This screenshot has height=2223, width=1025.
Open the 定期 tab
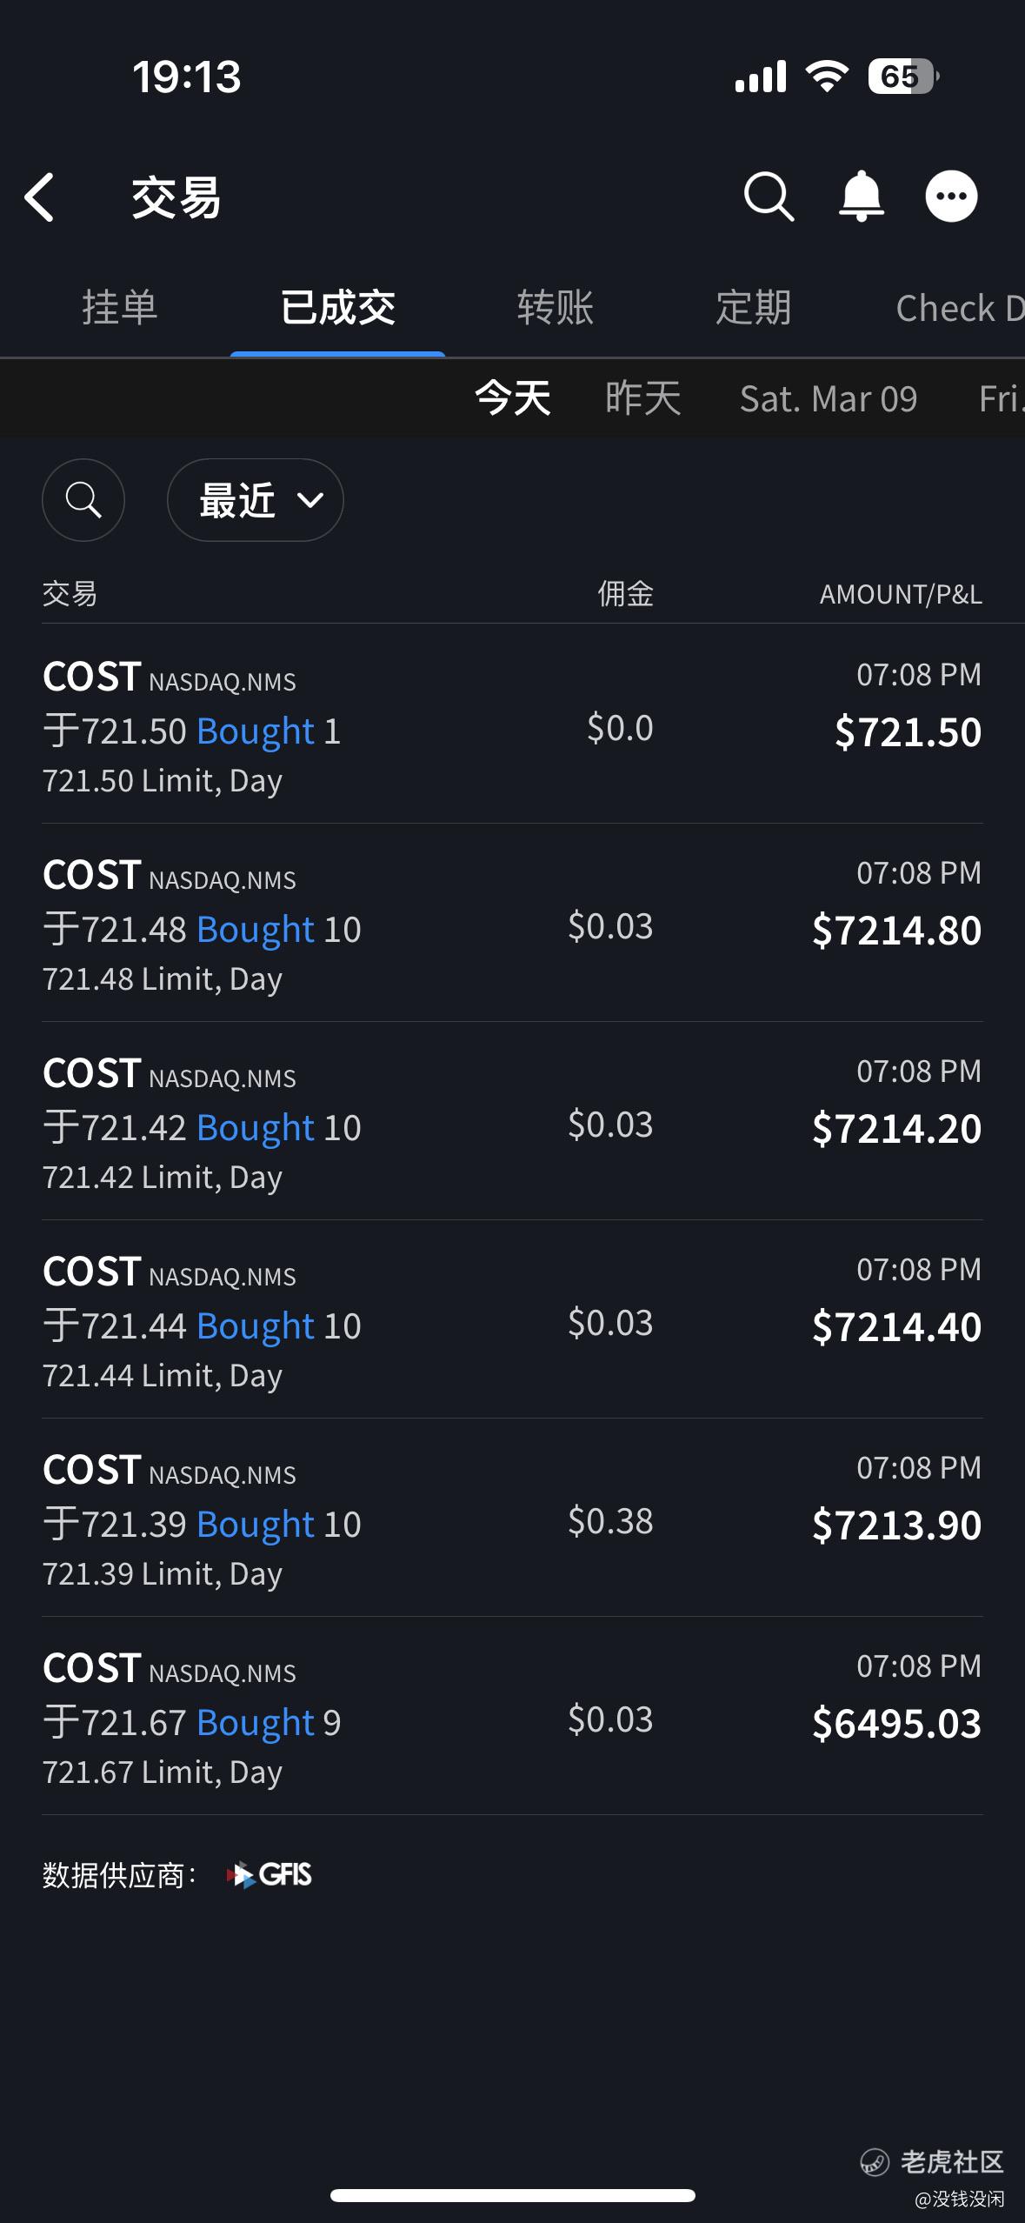(754, 308)
